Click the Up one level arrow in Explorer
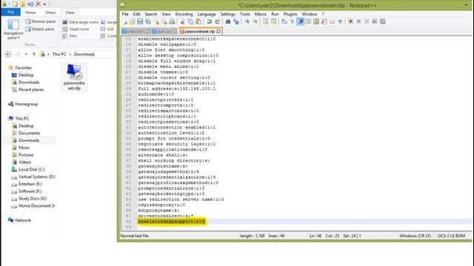This screenshot has height=266, width=474. point(34,54)
